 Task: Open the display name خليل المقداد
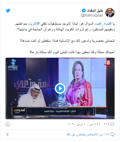pos(95,11)
